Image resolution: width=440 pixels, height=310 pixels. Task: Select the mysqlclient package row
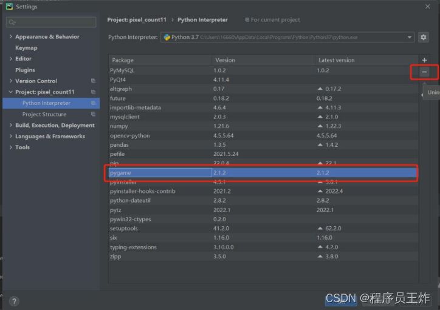(x=263, y=116)
